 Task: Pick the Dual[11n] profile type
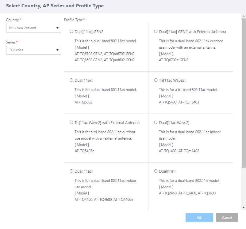[x=156, y=171]
